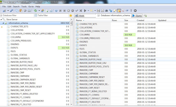The image size is (176, 107).
Task: Click the set delimiter semicolon icon
Action: [131, 11]
